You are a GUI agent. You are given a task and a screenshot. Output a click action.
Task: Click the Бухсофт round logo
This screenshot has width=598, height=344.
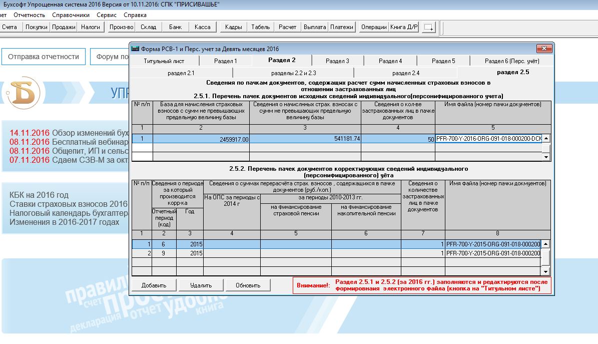[24, 91]
